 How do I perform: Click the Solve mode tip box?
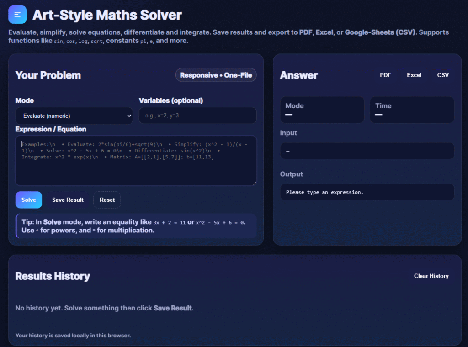pyautogui.click(x=136, y=226)
